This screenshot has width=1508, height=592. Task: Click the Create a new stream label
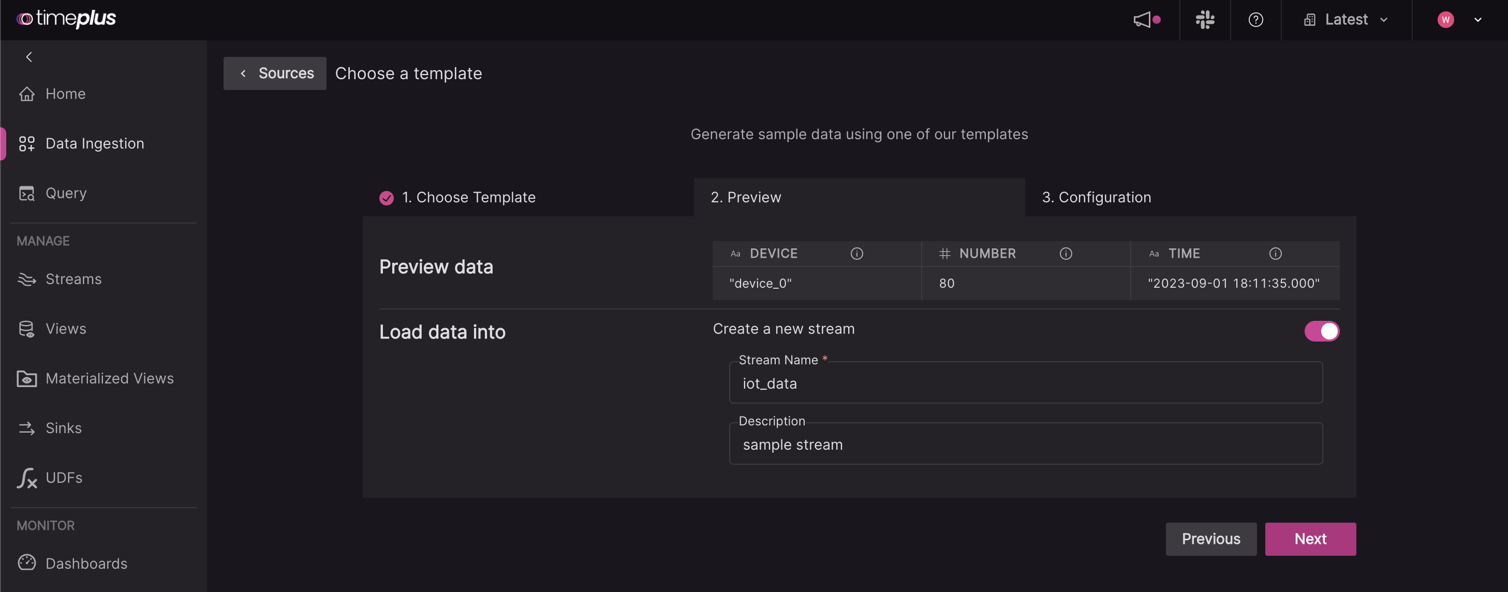click(x=783, y=329)
